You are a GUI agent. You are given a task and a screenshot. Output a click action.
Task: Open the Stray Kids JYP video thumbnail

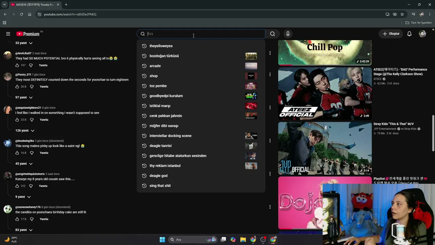click(325, 148)
